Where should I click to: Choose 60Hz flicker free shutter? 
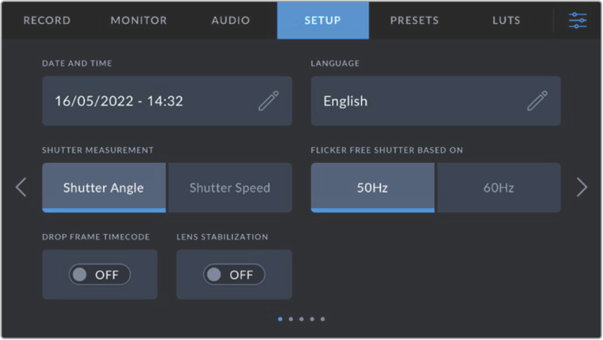[498, 187]
